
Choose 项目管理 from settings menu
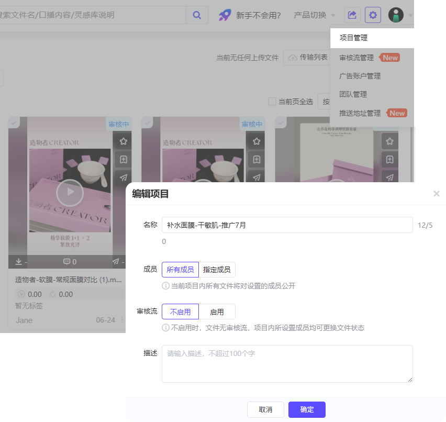353,38
